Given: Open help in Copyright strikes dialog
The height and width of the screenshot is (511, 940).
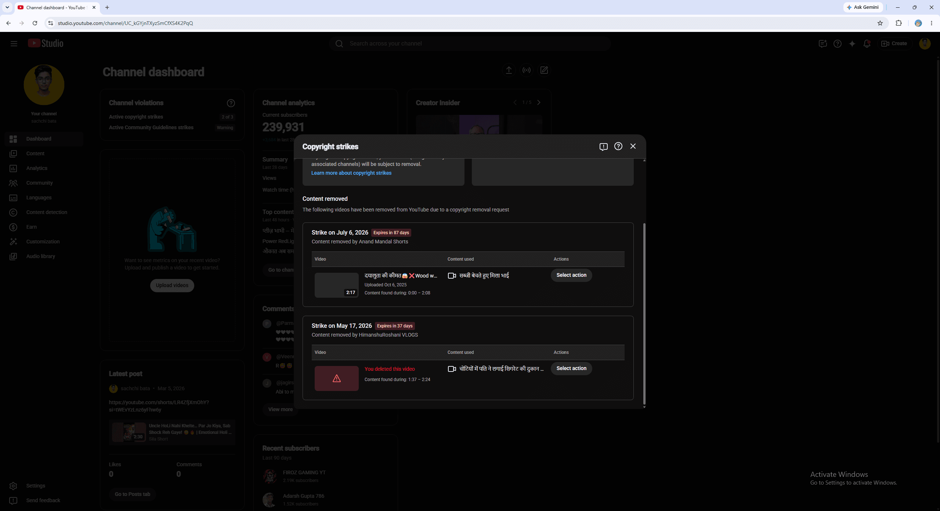Looking at the screenshot, I should [618, 146].
